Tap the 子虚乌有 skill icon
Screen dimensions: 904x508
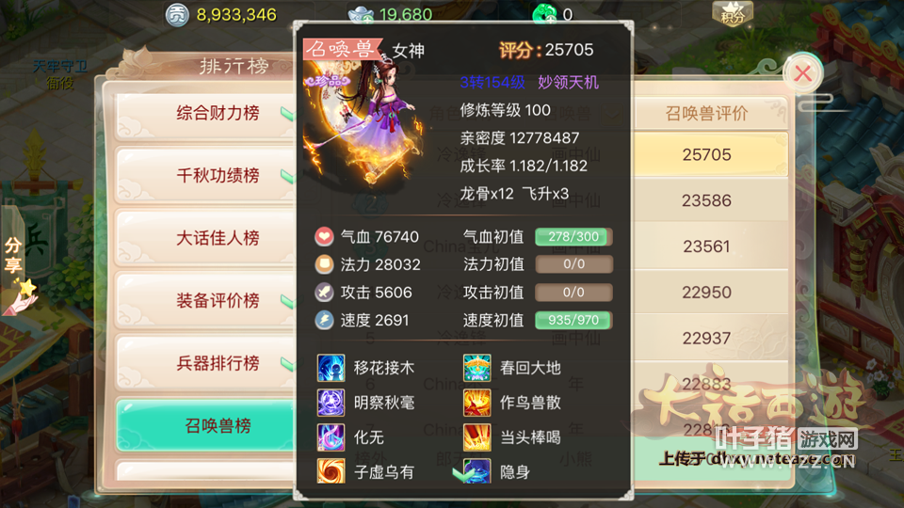coord(331,471)
